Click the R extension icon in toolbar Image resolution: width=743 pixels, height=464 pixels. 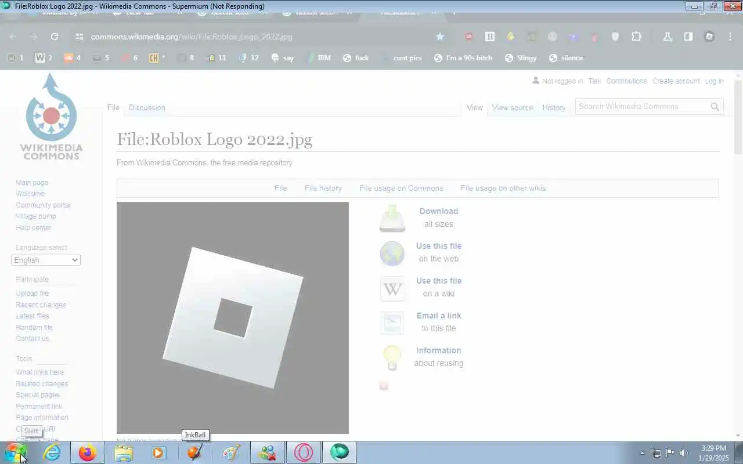490,37
